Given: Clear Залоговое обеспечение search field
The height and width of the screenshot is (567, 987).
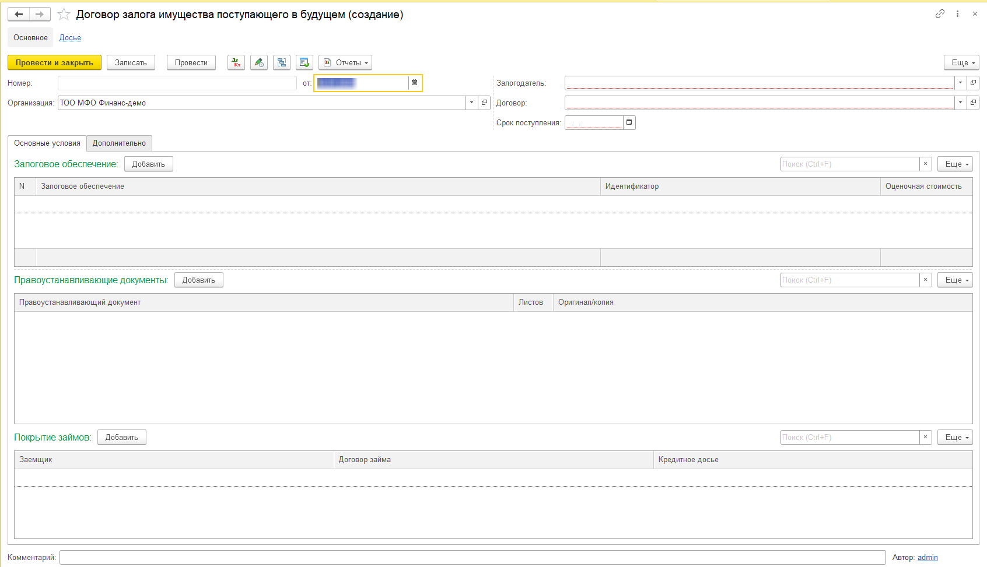Looking at the screenshot, I should click(x=925, y=164).
